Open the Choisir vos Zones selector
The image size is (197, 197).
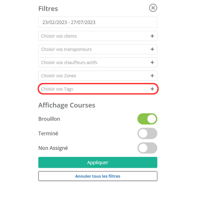[x=98, y=76]
